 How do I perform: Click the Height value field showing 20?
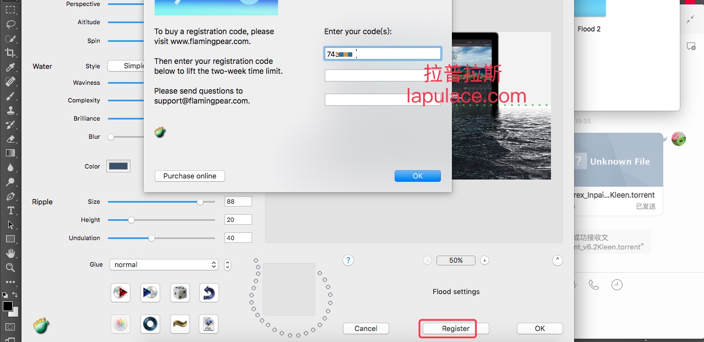[x=238, y=220]
